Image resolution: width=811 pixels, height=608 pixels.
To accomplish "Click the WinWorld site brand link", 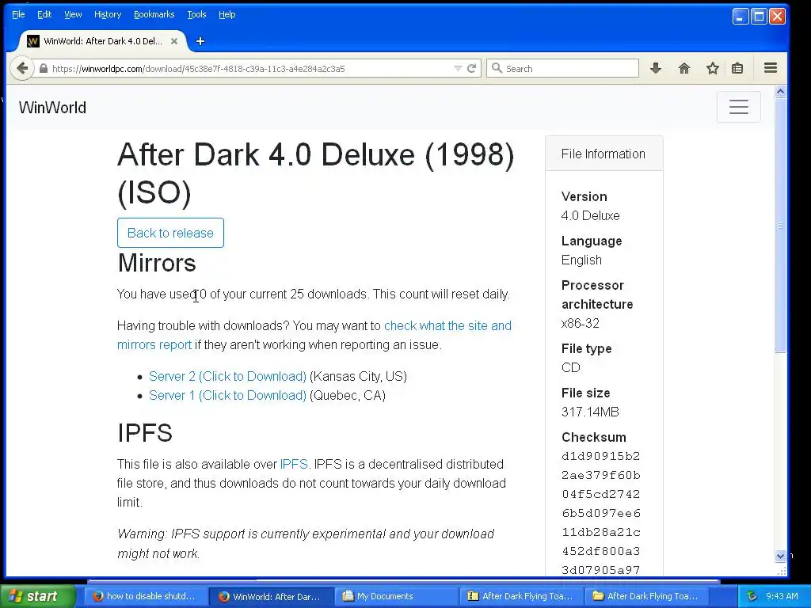I will pos(52,108).
